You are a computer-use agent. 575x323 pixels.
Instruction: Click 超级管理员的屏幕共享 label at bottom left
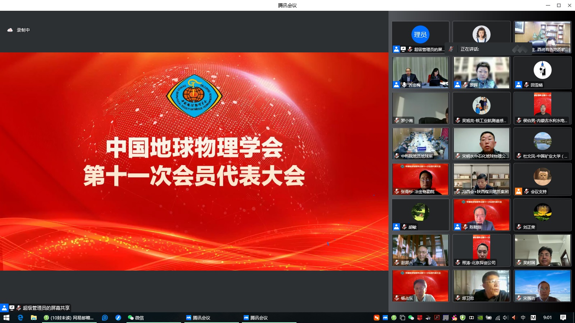coord(46,308)
